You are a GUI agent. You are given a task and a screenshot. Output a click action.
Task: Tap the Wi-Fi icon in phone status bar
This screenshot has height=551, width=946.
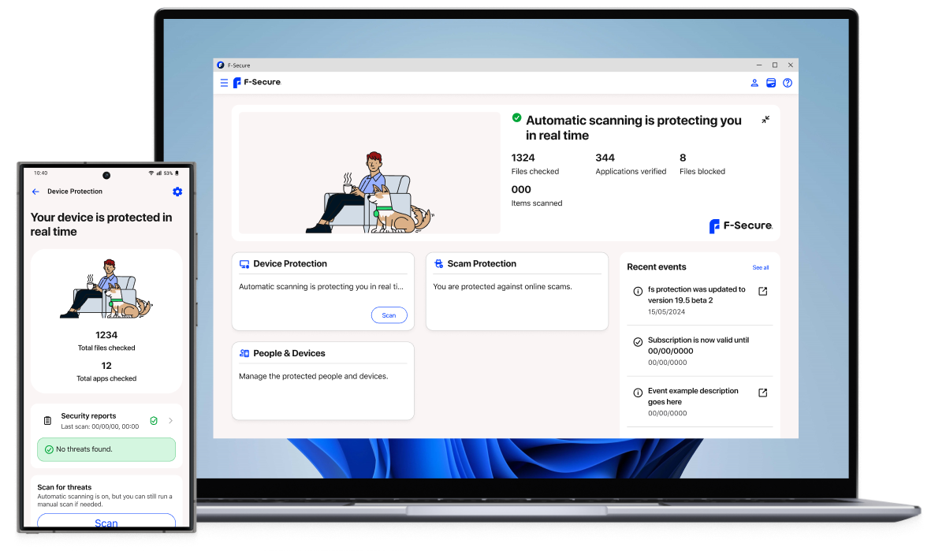click(151, 173)
